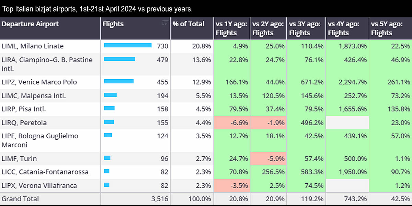Select the vs 1Y ago Flights header
The width and height of the screenshot is (412, 206).
[227, 28]
